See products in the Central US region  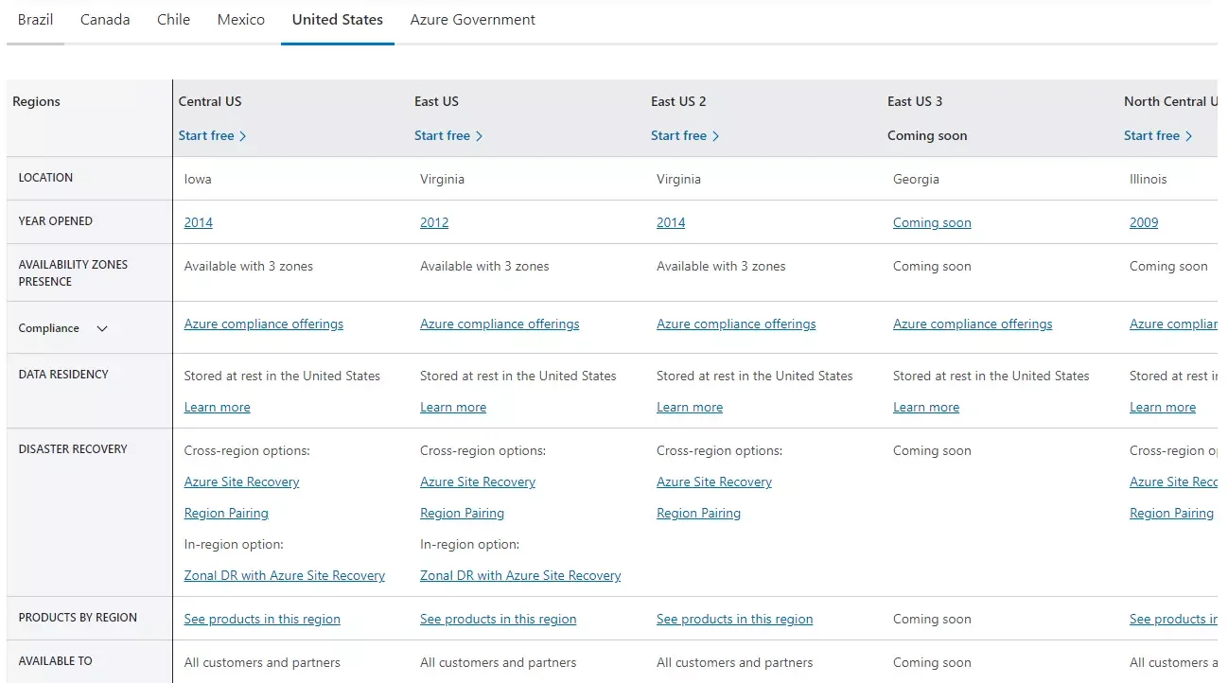(x=262, y=619)
